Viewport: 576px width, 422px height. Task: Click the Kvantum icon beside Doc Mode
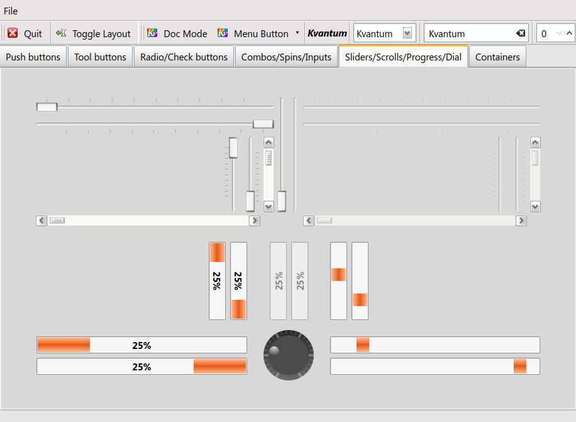[x=152, y=33]
